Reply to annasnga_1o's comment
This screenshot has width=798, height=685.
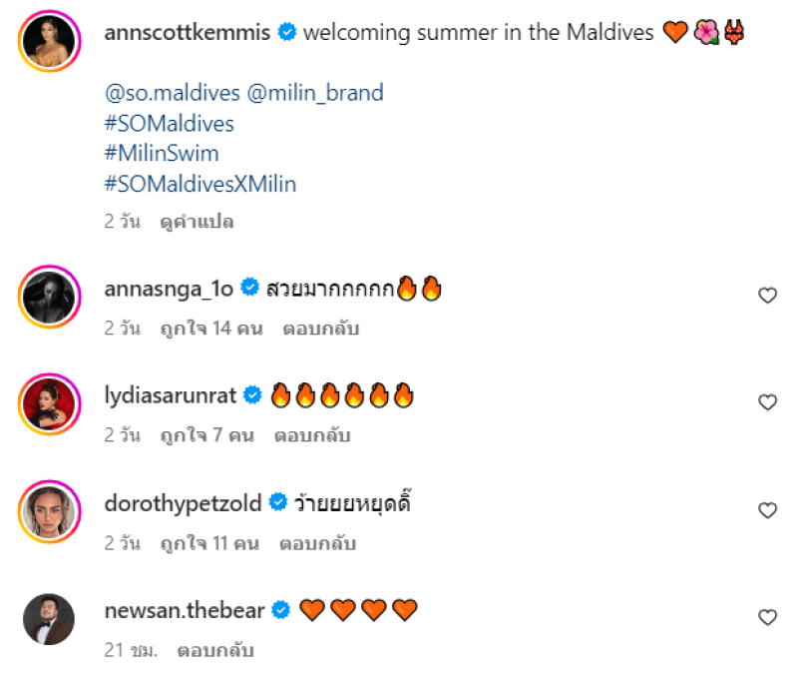click(x=320, y=329)
